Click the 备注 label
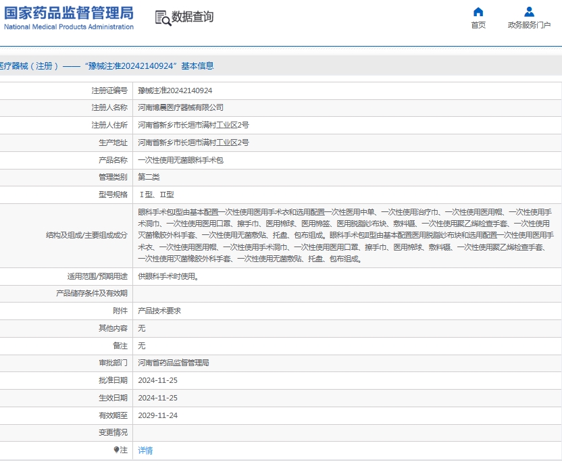This screenshot has height=466, width=562. [x=120, y=346]
